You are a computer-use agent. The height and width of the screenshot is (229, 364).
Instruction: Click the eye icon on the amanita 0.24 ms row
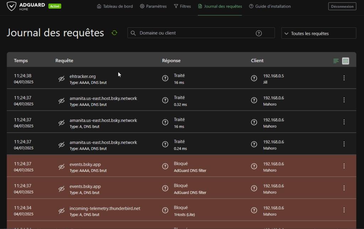point(61,145)
